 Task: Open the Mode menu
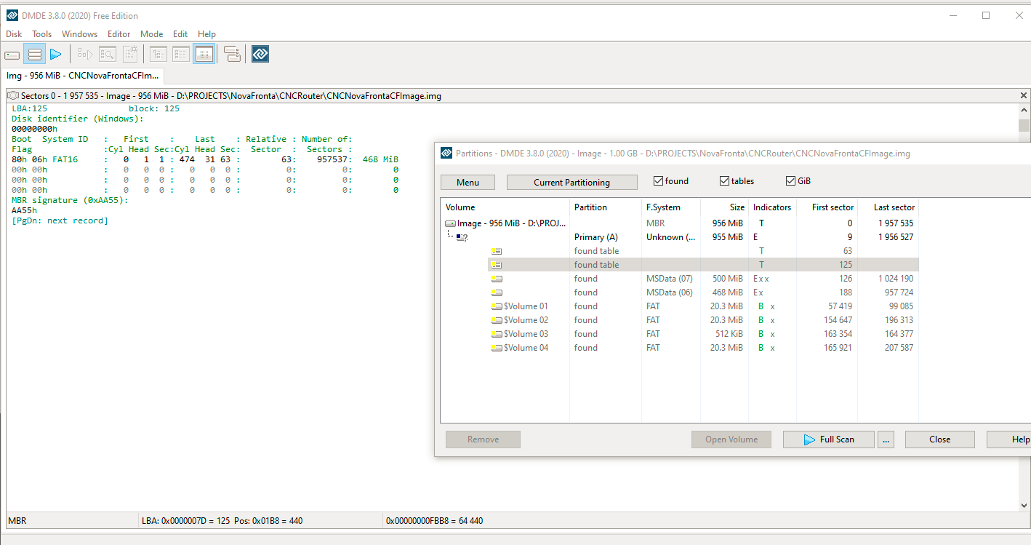coord(151,34)
